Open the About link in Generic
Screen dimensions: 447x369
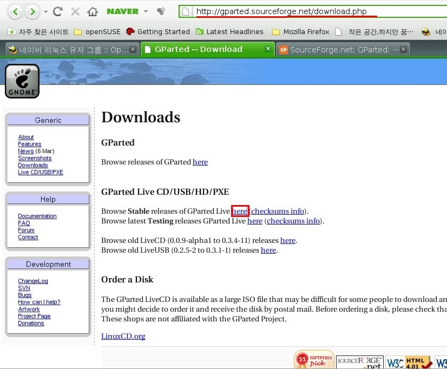[26, 137]
